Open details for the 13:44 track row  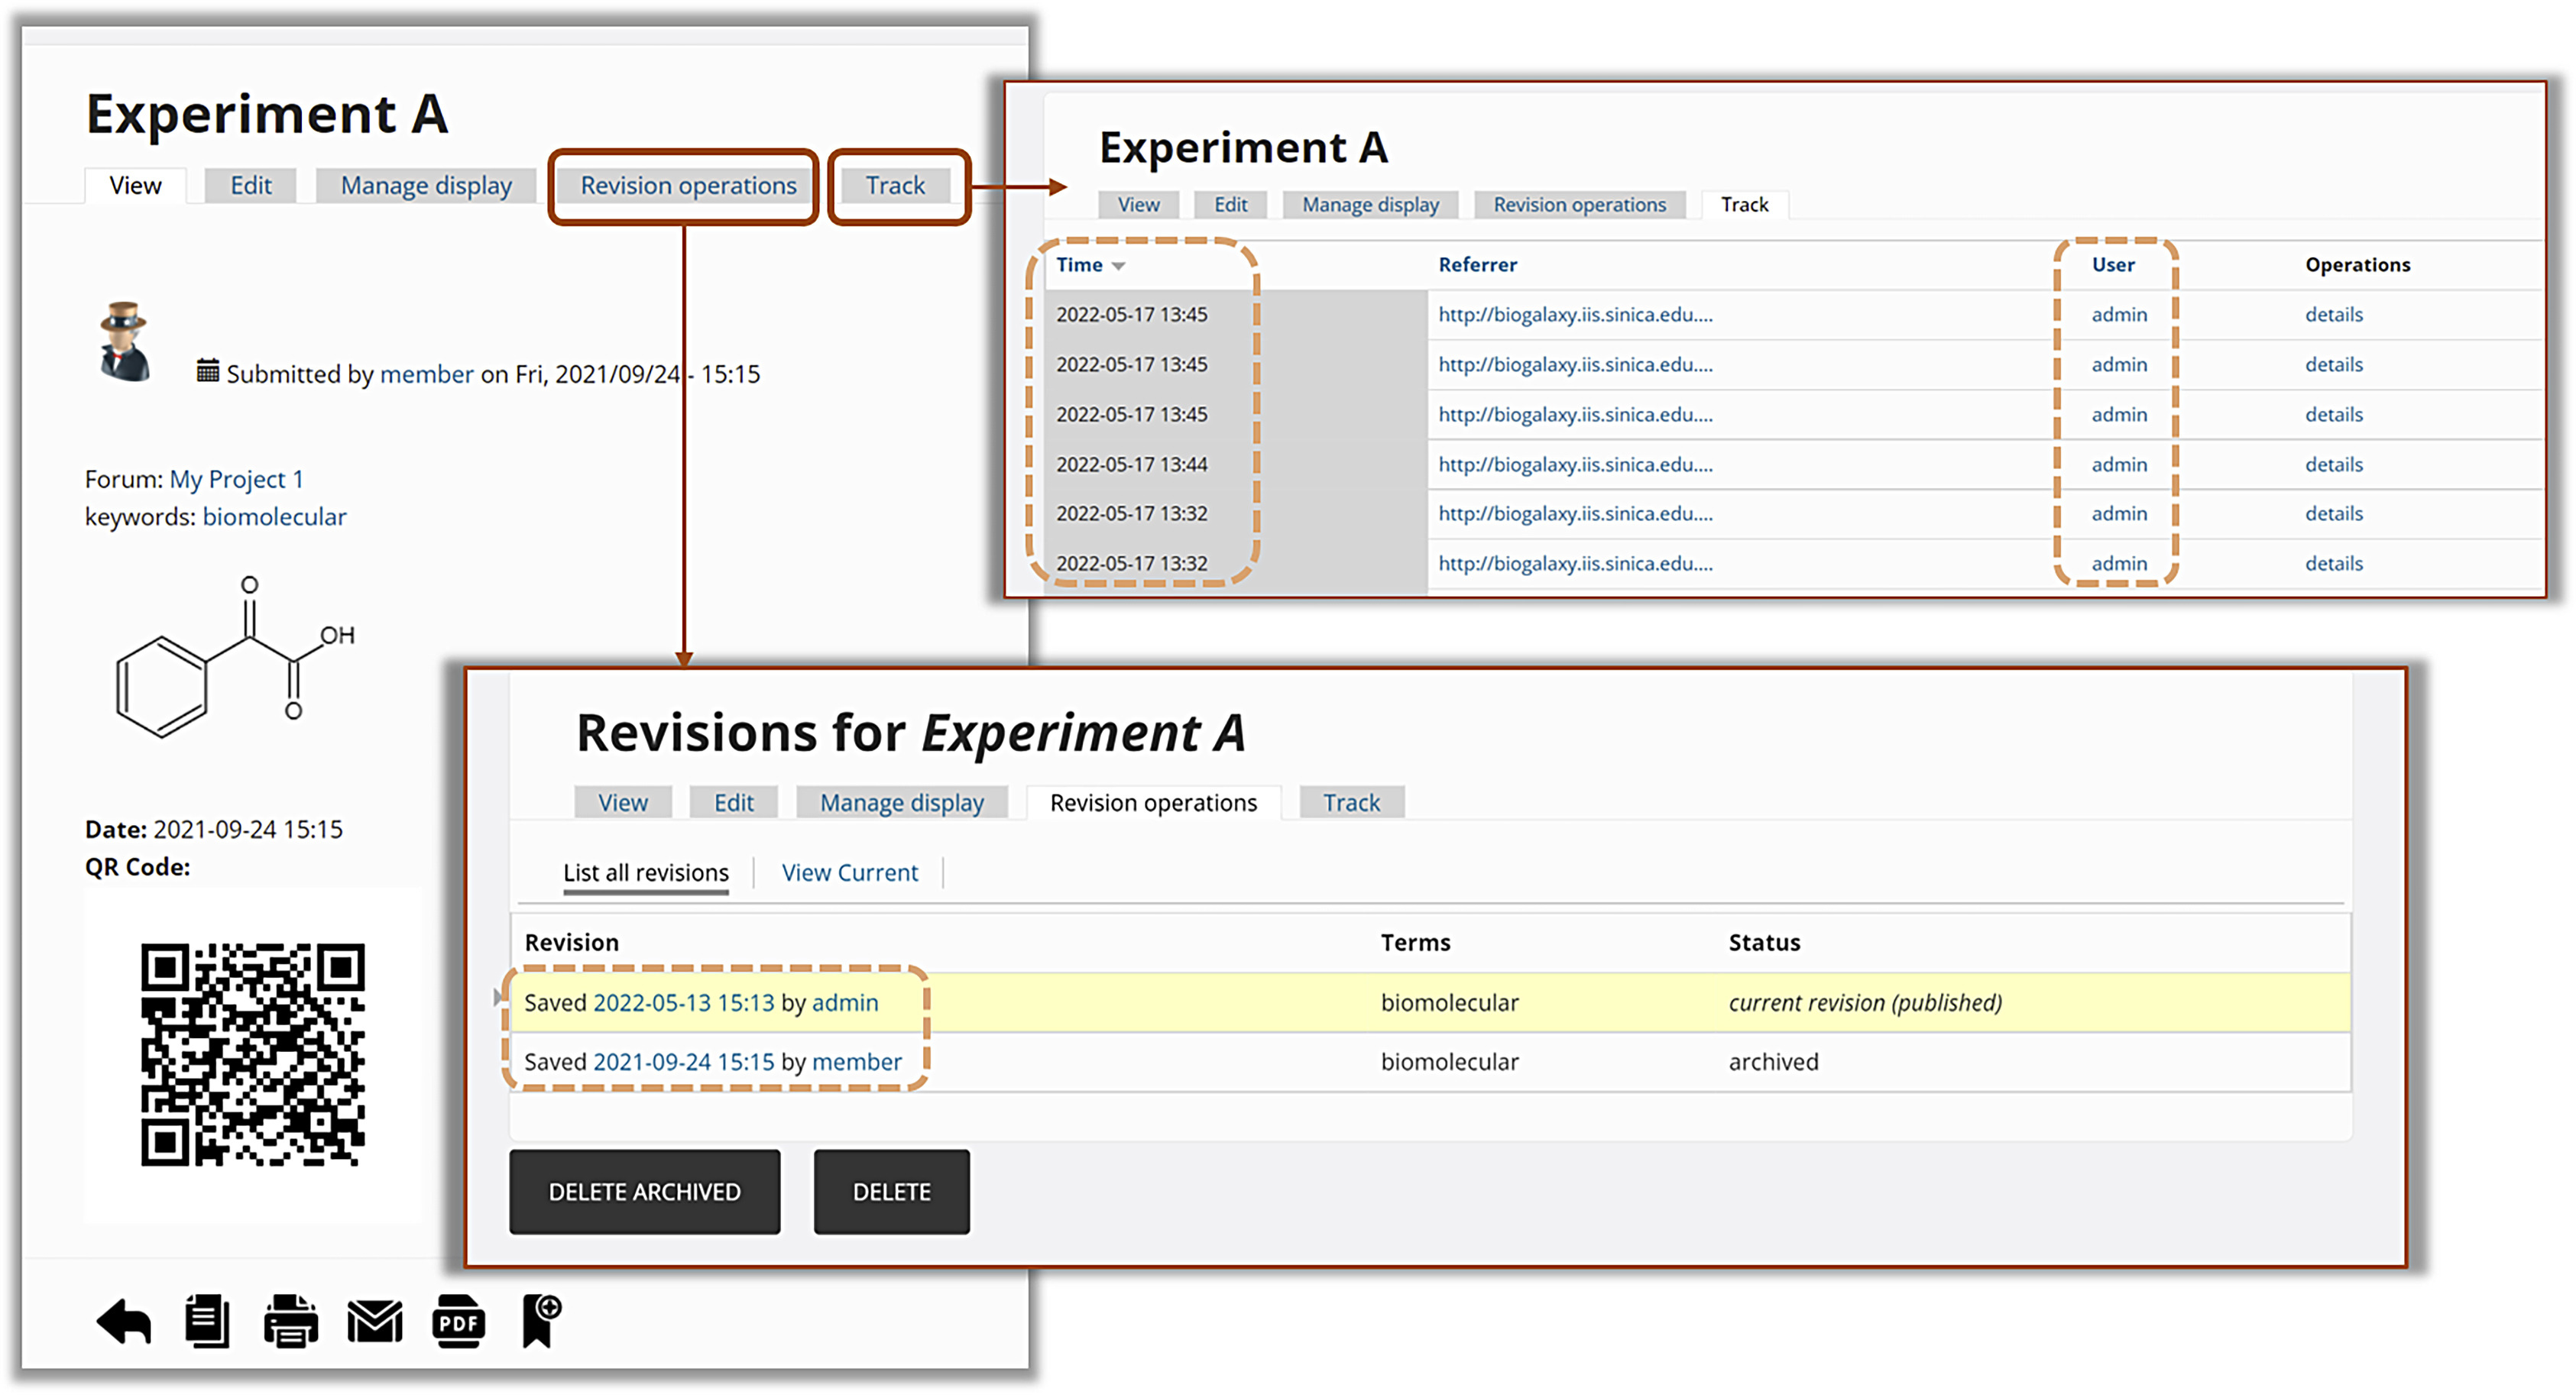[x=2334, y=465]
